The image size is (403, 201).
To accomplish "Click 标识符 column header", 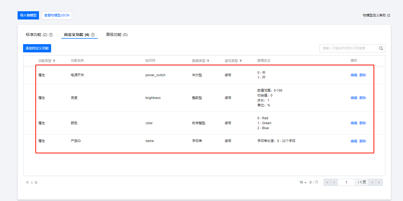I will point(150,61).
